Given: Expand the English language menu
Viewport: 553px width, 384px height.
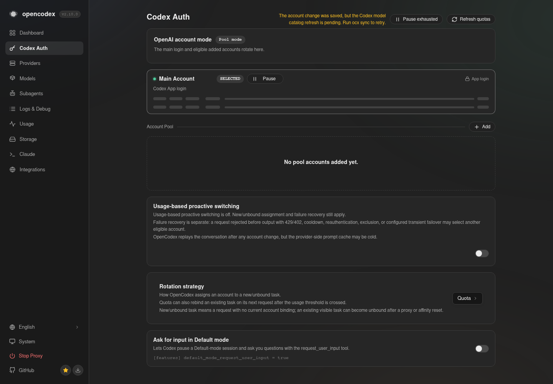Looking at the screenshot, I should 44,327.
